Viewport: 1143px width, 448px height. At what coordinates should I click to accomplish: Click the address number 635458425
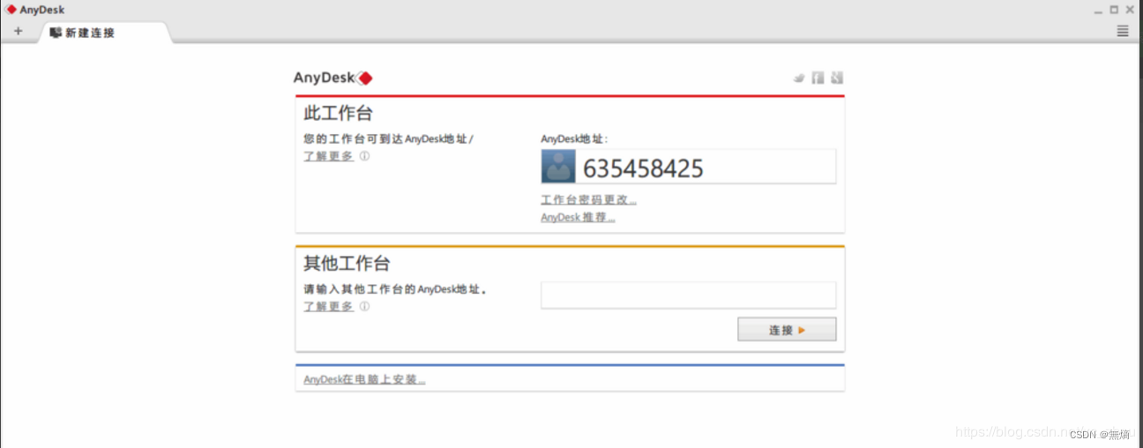pyautogui.click(x=643, y=168)
